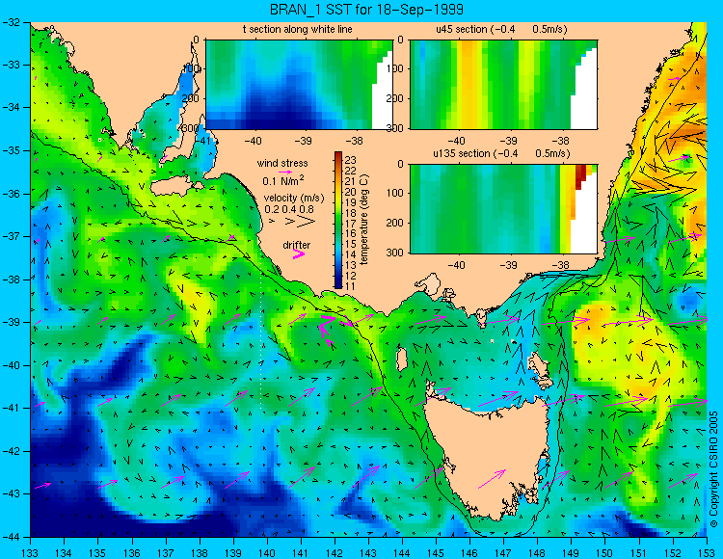Click the color bar value "20"
The height and width of the screenshot is (559, 723).
point(351,192)
